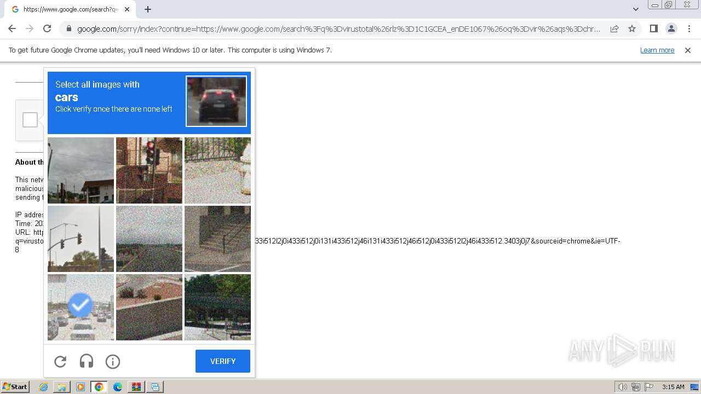Open media player from taskbar

click(81, 387)
